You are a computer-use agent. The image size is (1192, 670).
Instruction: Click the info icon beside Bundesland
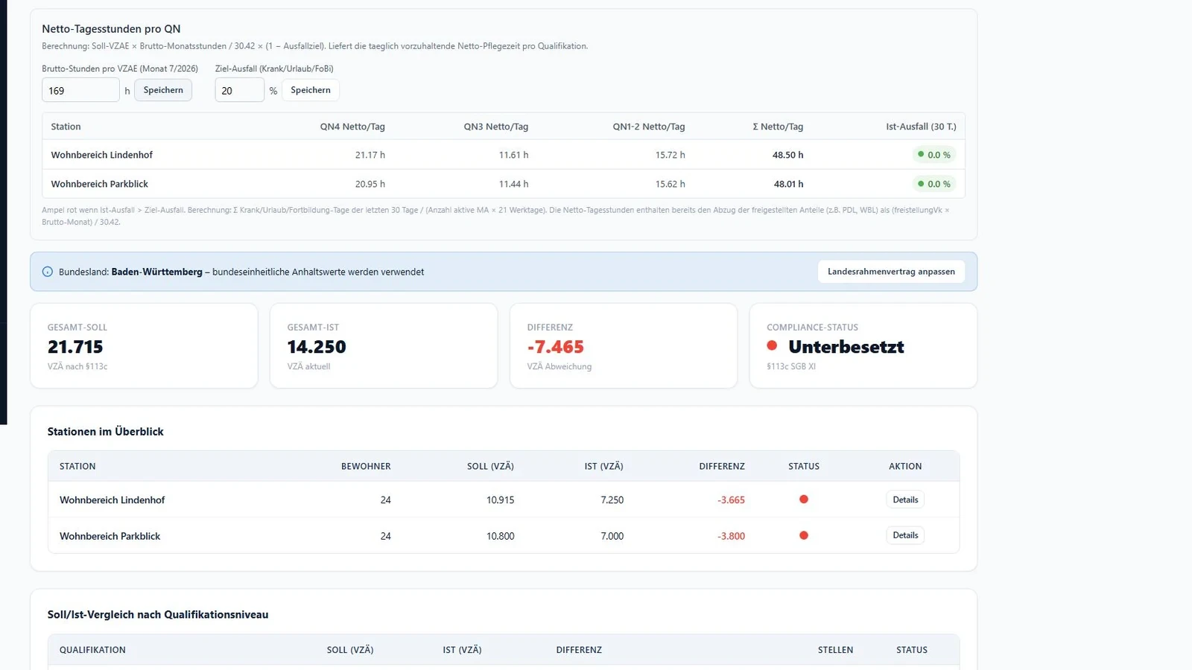[48, 272]
